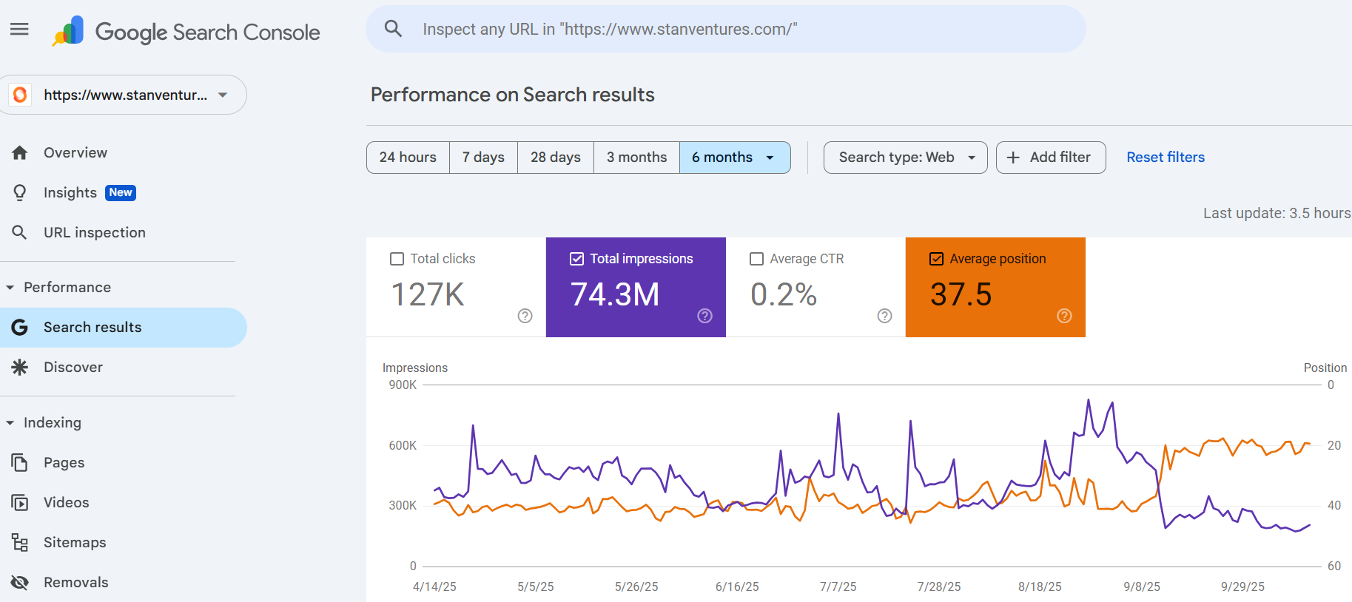Click the Videos icon in sidebar
The width and height of the screenshot is (1352, 602).
tap(20, 503)
